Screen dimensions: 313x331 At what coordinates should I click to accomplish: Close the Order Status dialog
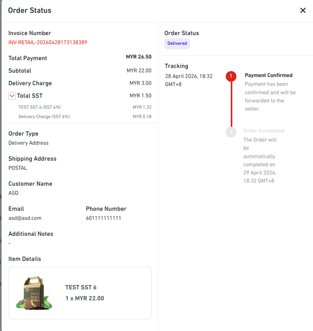click(303, 10)
